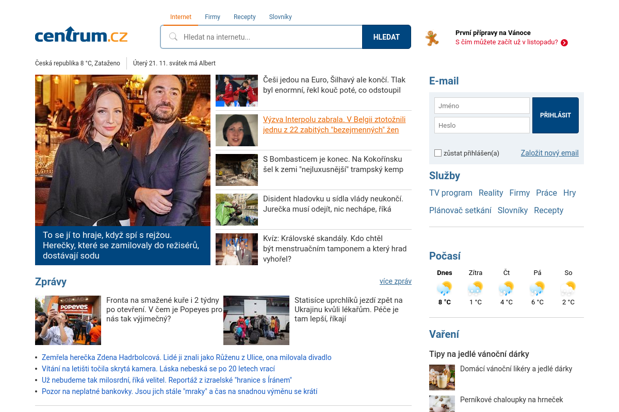Select the Recepty search tab
Viewport: 619px width, 412px height.
[245, 17]
